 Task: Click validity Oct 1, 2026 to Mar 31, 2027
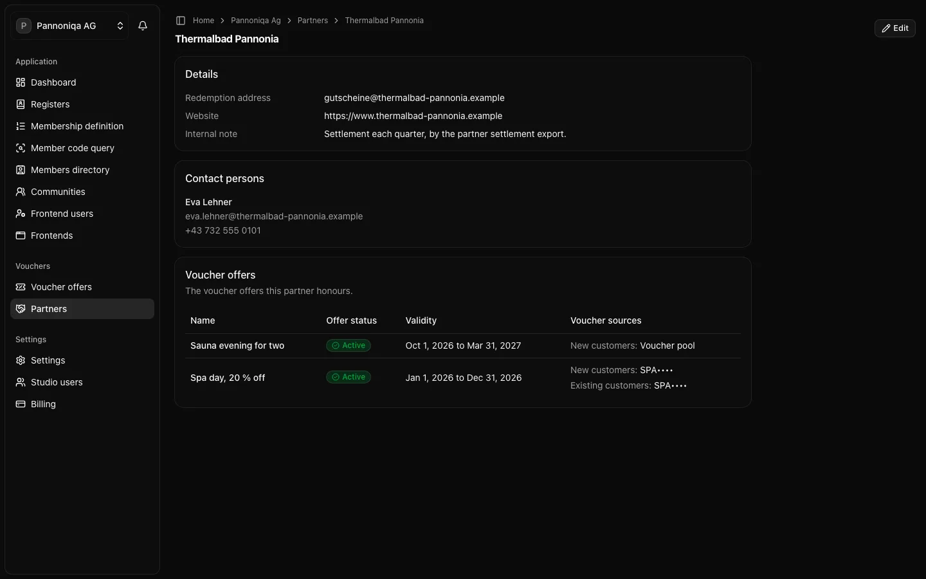point(463,345)
